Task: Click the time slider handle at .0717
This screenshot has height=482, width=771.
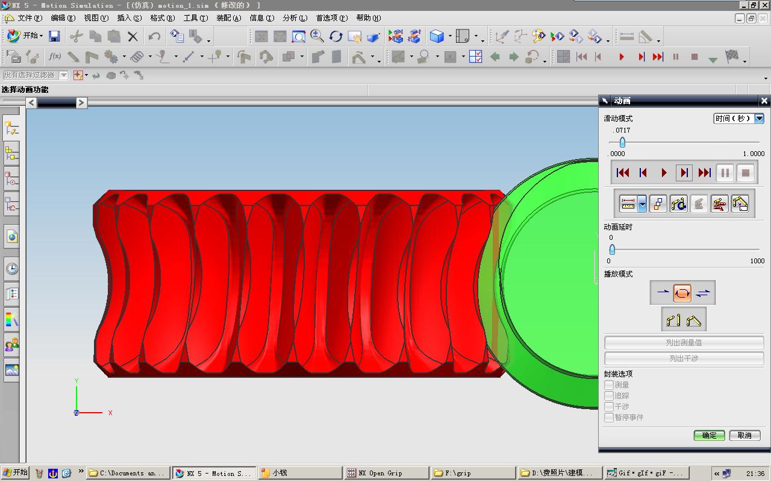Action: [x=622, y=143]
